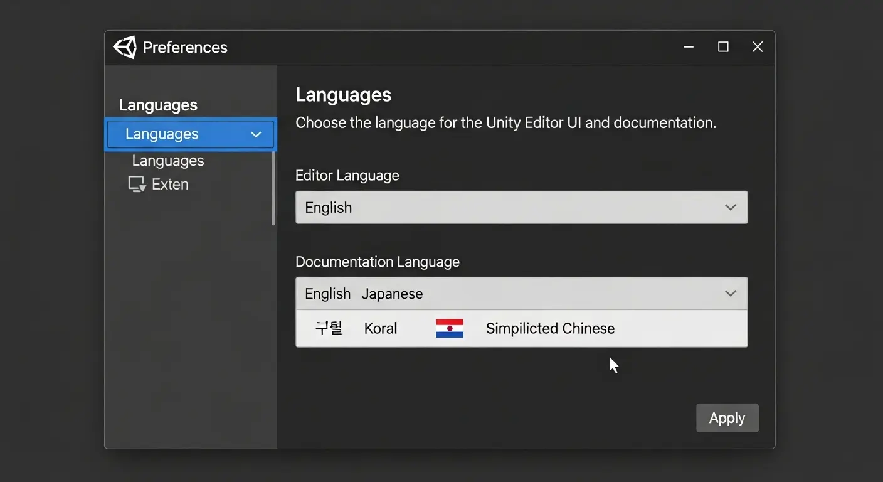The image size is (883, 482).
Task: Collapse the highlighted Languages dropdown in sidebar
Action: click(x=255, y=134)
